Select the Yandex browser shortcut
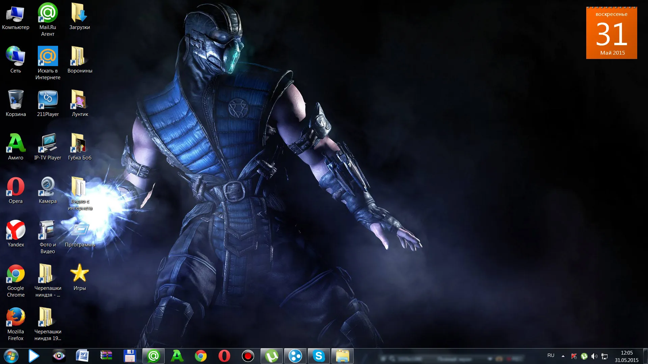 click(16, 234)
